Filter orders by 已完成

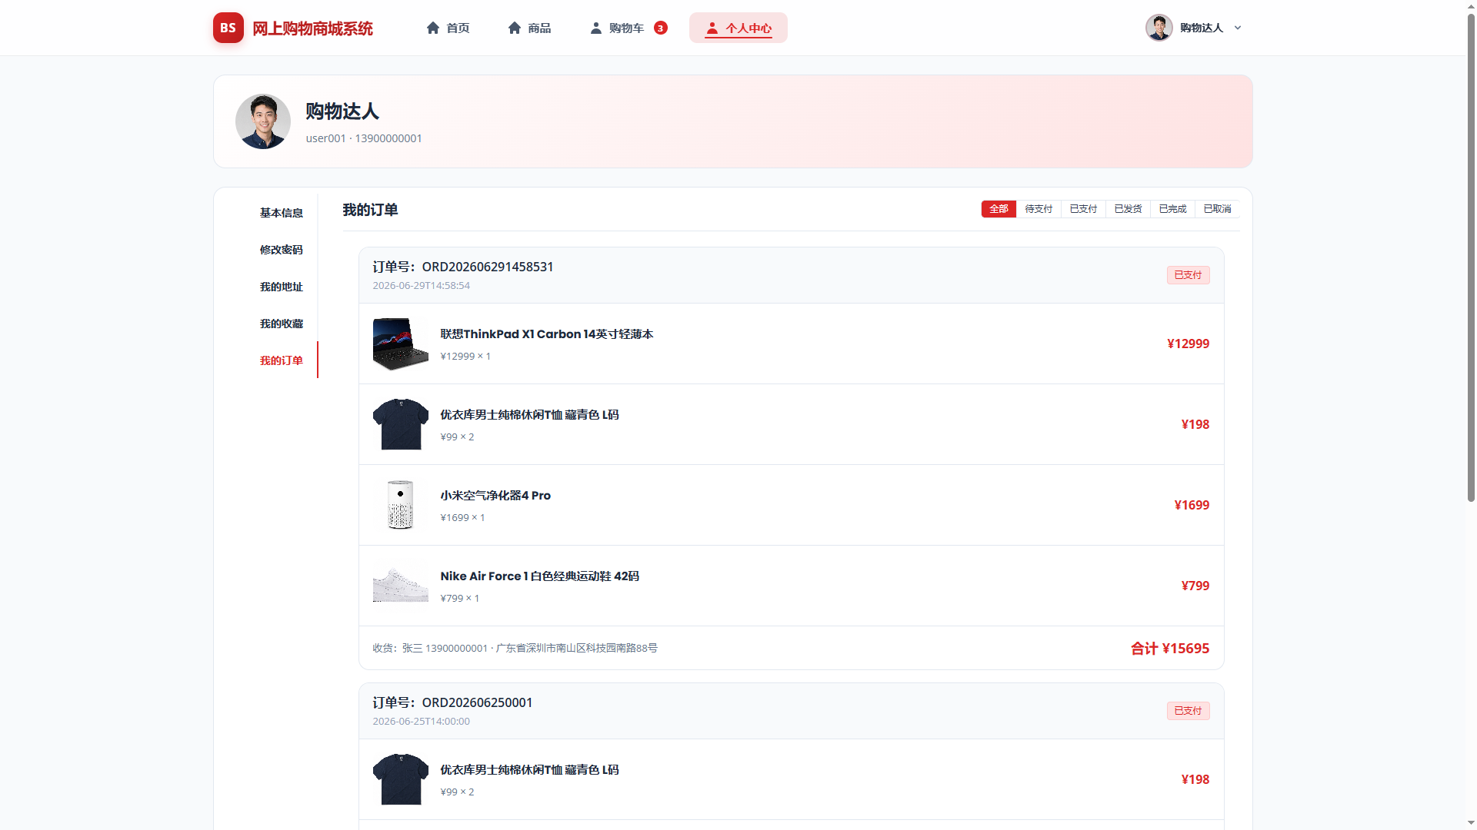(x=1172, y=209)
